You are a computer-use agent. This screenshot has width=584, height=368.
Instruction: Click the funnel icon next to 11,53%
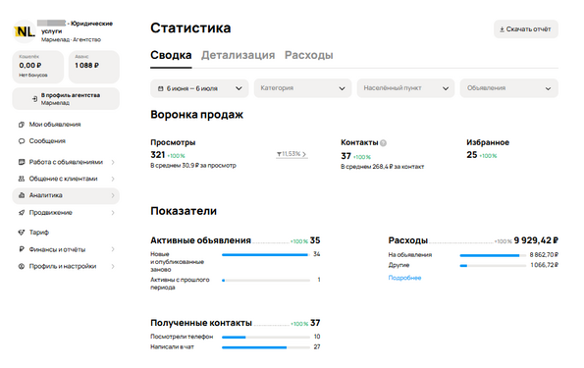(279, 154)
